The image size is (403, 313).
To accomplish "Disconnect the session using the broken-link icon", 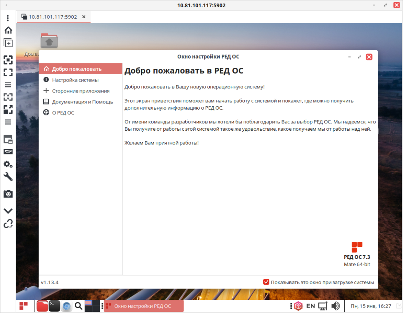I will point(8,223).
